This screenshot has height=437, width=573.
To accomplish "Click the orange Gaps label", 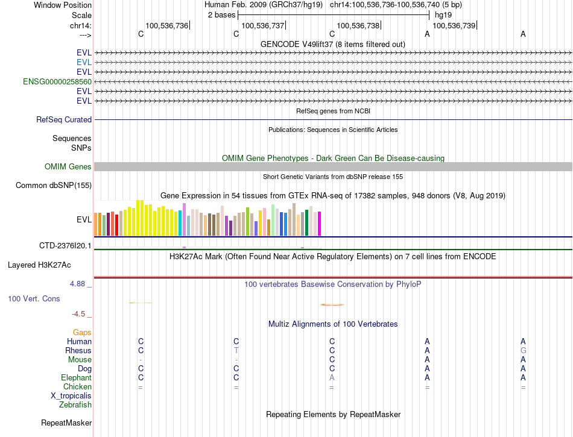I will click(x=82, y=333).
